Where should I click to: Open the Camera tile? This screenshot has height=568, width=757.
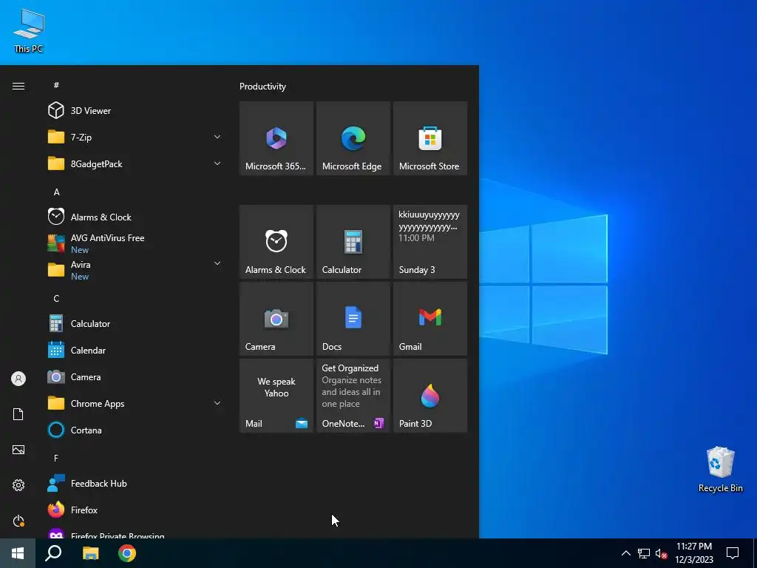tap(276, 319)
